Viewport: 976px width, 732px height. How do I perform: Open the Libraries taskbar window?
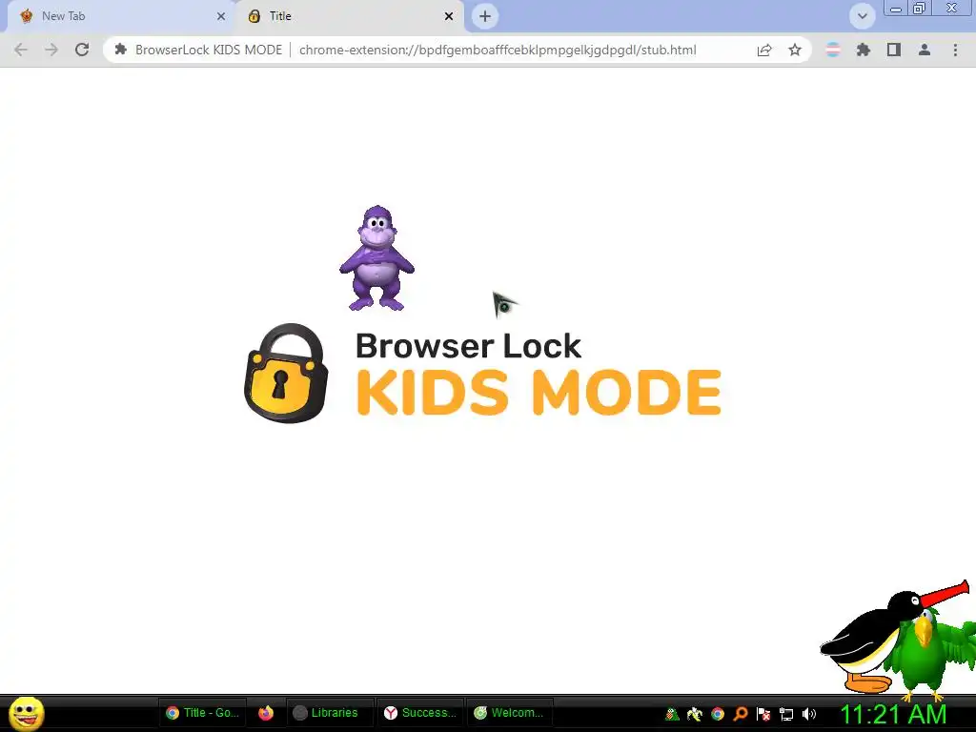(x=330, y=713)
